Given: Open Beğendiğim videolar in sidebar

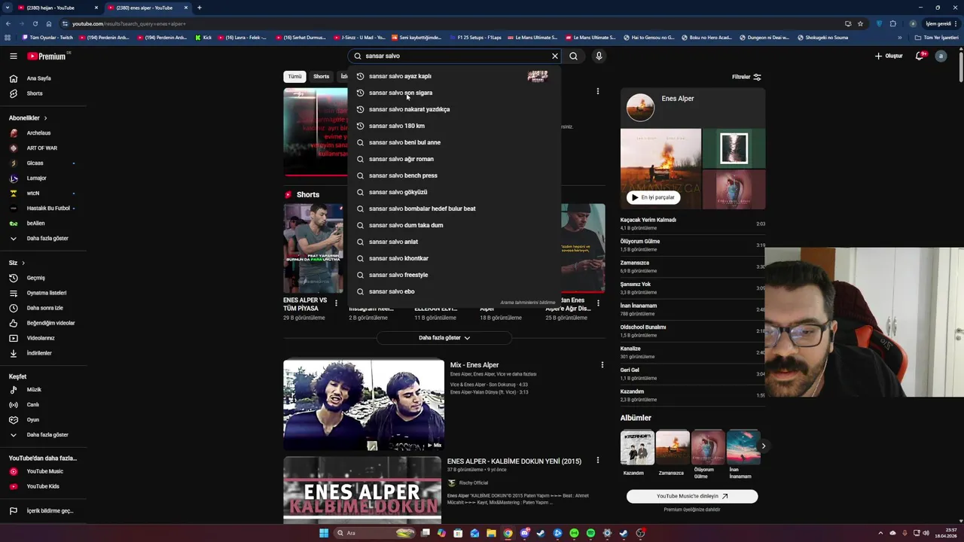Looking at the screenshot, I should tap(50, 323).
